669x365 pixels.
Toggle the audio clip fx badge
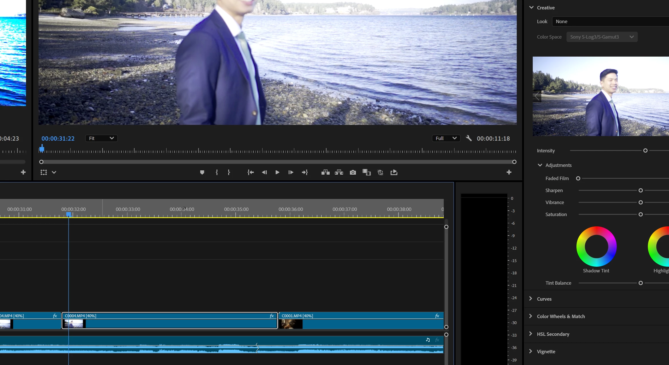point(437,340)
